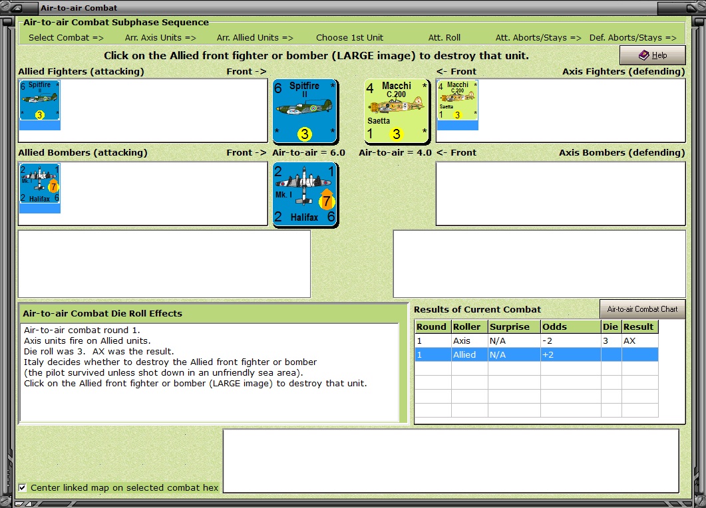Click the -2 odds cell in Axis row
706x508 pixels.
tap(570, 340)
